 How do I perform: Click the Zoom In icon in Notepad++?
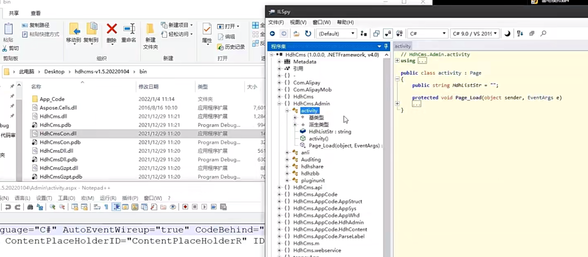(x=52, y=207)
